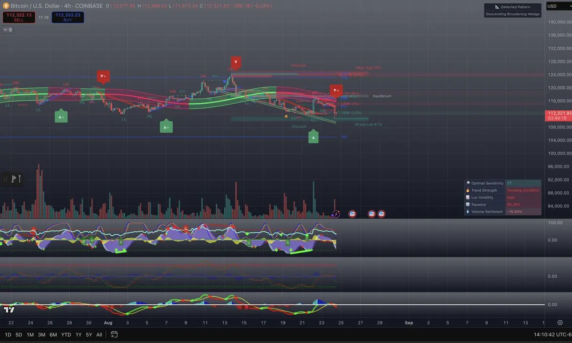Screen dimensions: 572x343
Task: Click the Weak High label
Action: (368, 68)
